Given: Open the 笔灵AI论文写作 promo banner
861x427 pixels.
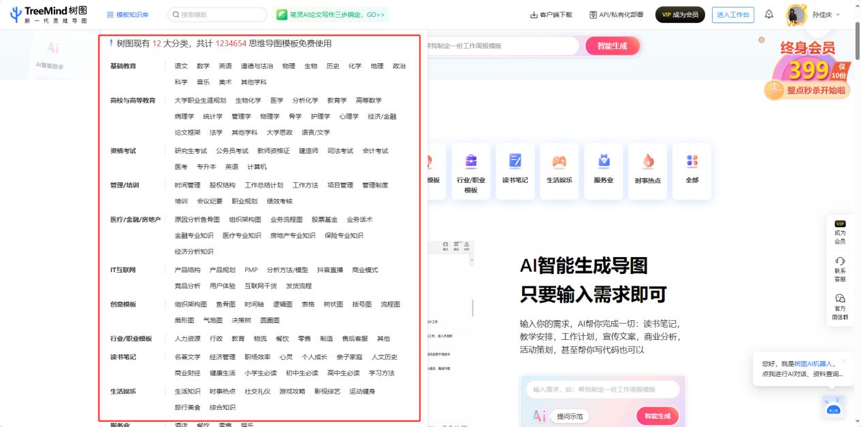Looking at the screenshot, I should 331,14.
